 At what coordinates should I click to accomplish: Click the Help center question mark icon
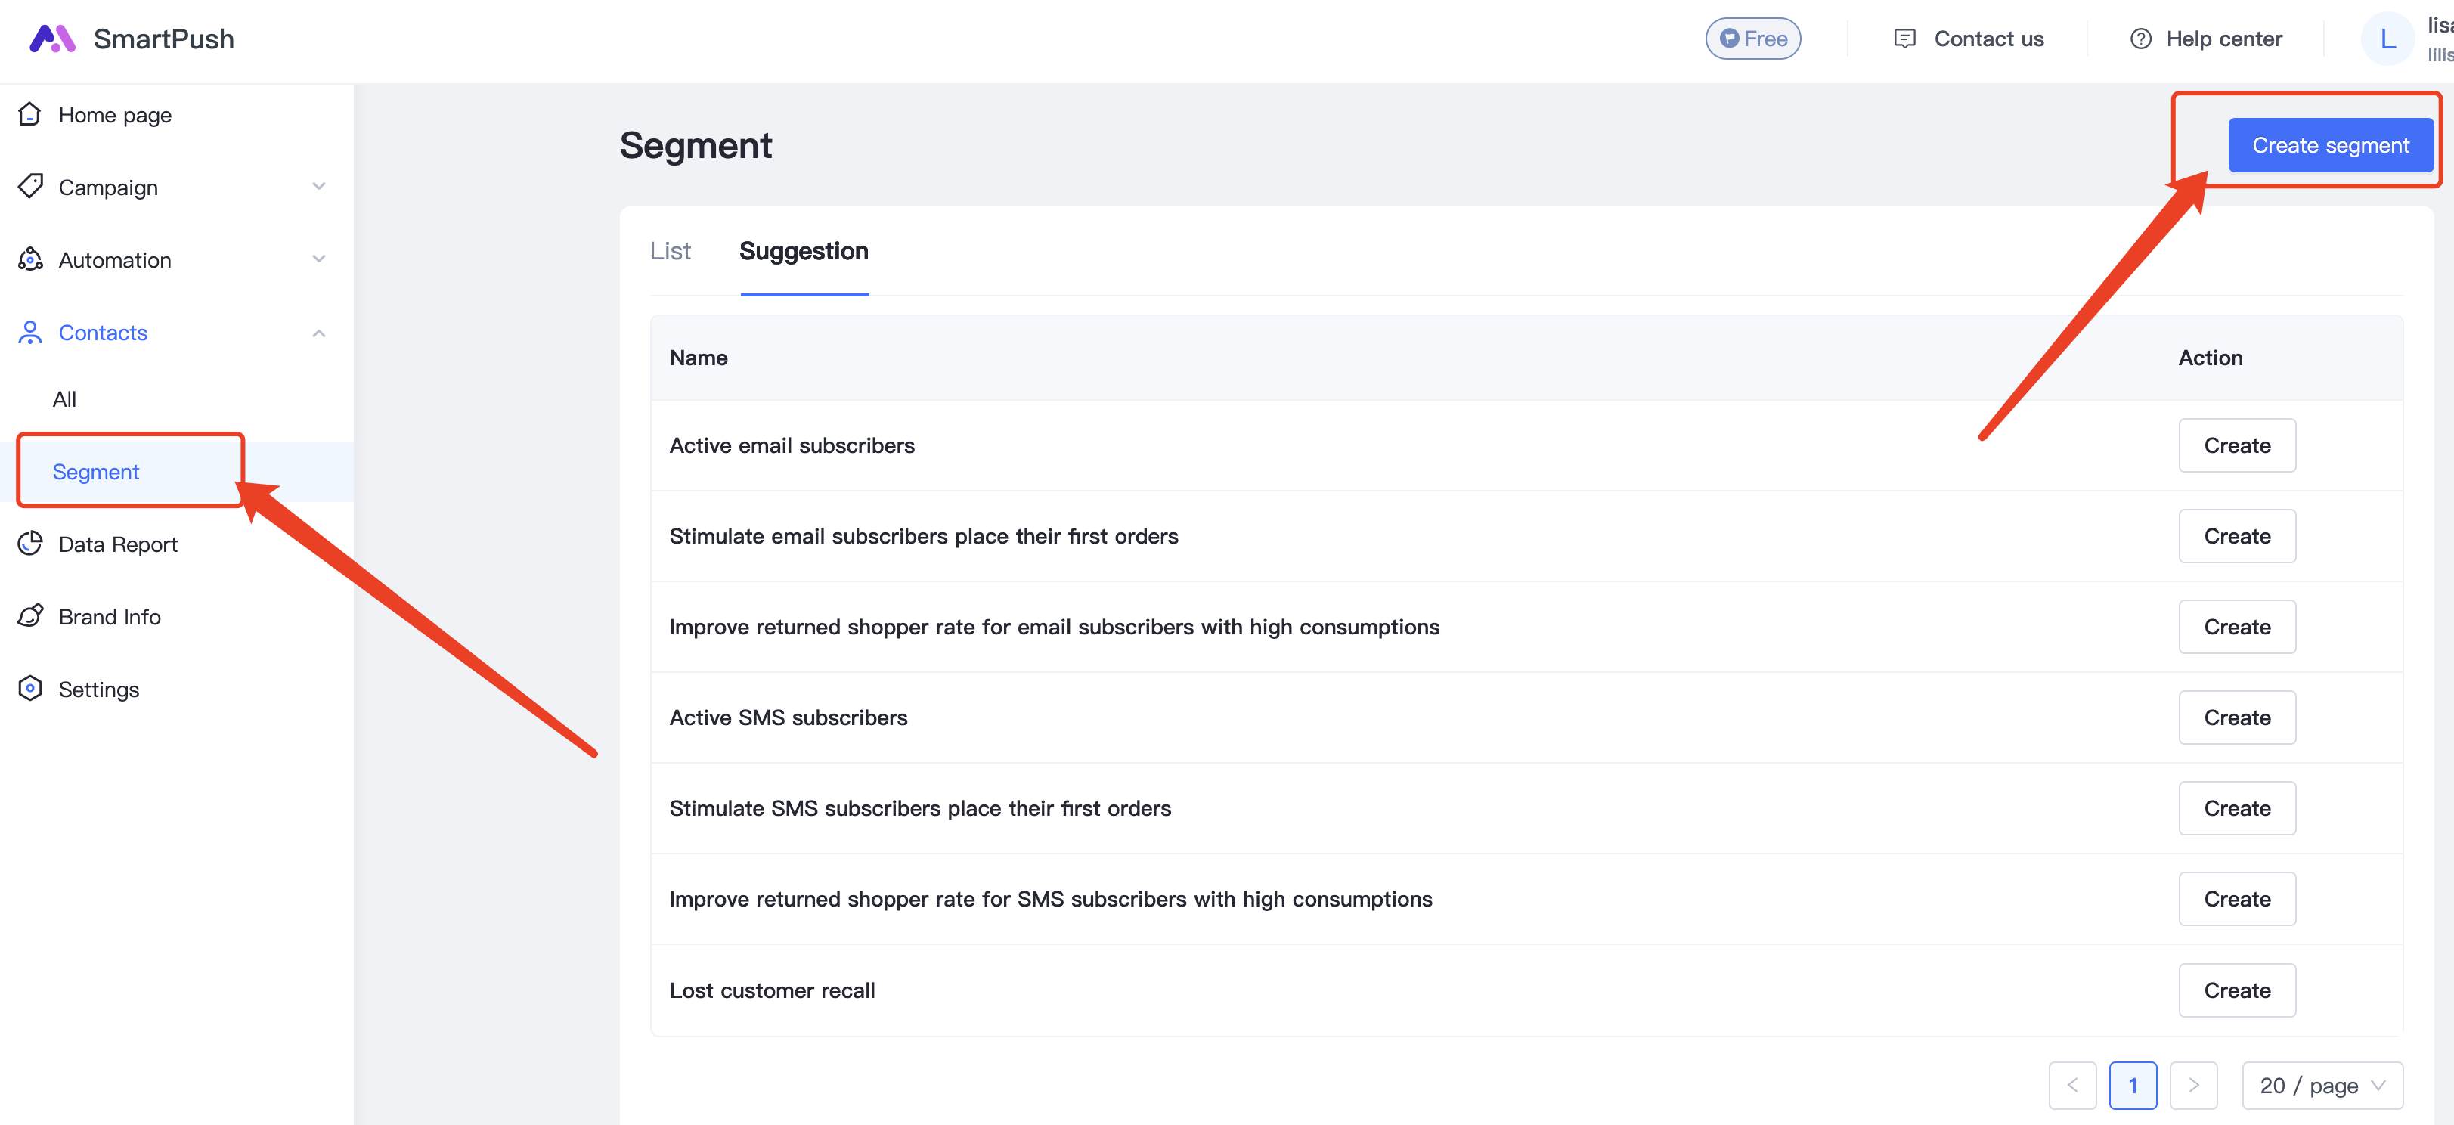(2140, 39)
